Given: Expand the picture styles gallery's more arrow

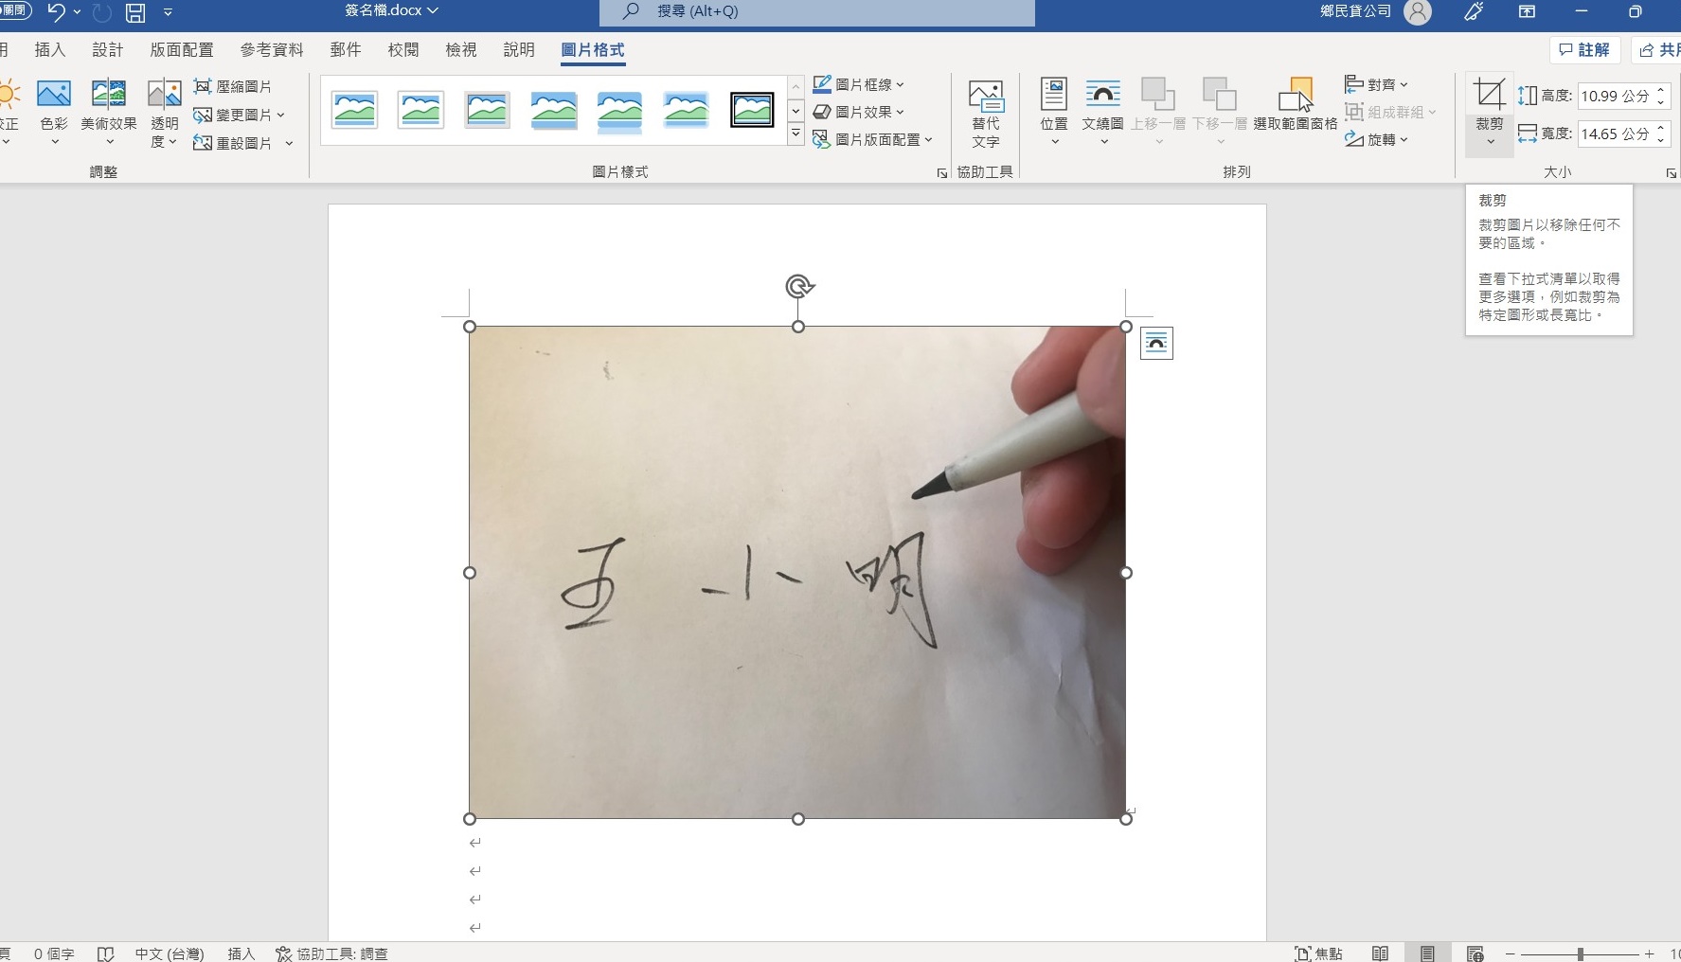Looking at the screenshot, I should pos(796,134).
